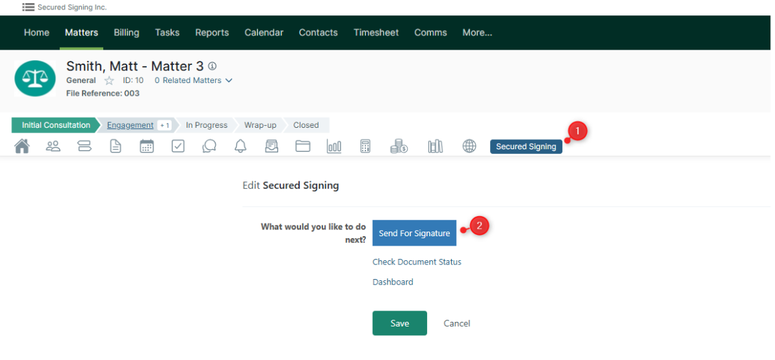The image size is (775, 360).
Task: Click the Send For Signature button
Action: pyautogui.click(x=414, y=233)
